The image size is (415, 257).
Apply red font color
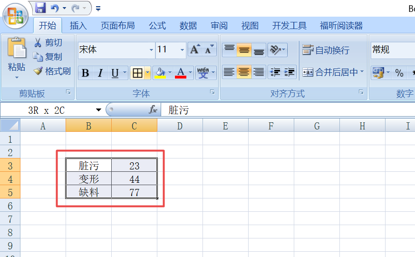pos(181,73)
